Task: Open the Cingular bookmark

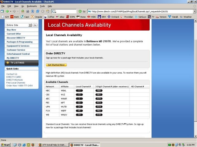Action: tap(37, 17)
